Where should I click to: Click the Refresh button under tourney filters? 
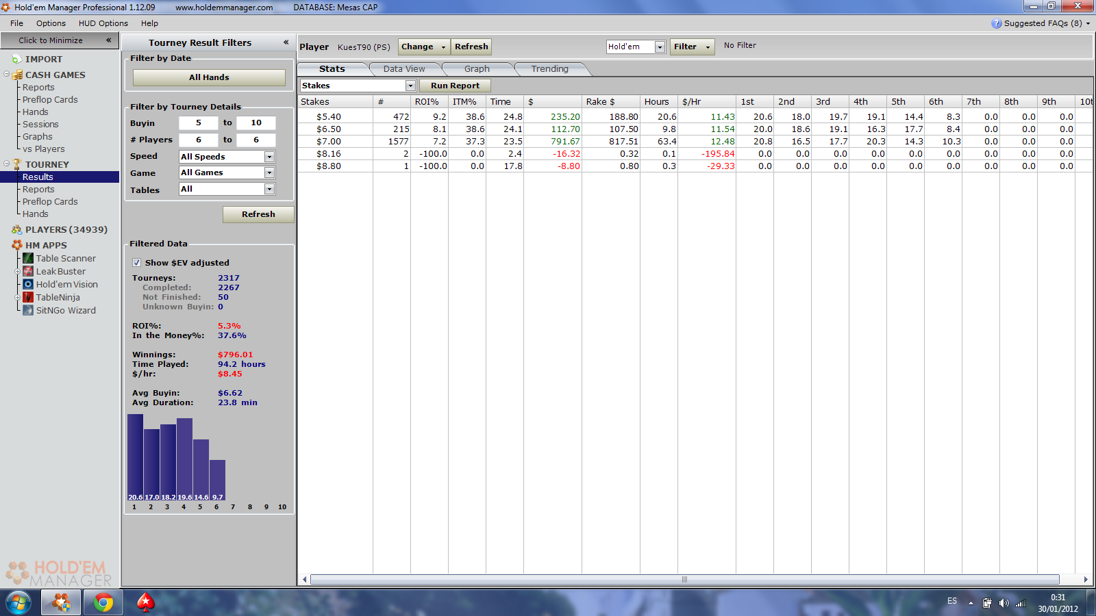pyautogui.click(x=258, y=214)
